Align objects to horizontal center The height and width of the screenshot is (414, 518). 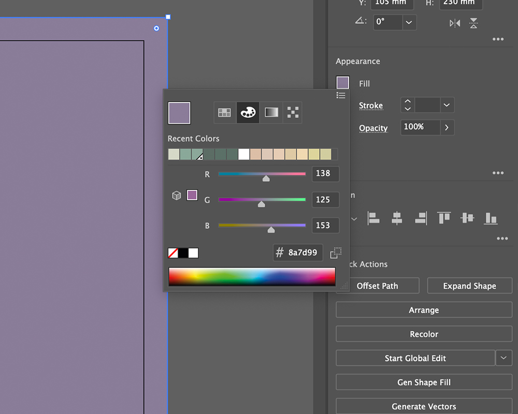pos(397,218)
